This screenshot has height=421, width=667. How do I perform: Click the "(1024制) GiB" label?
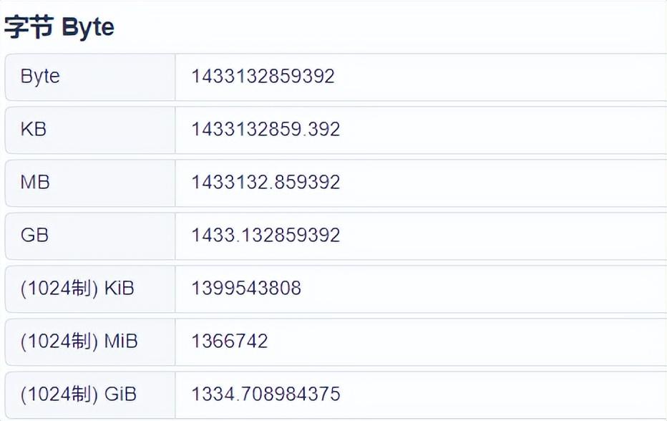click(78, 395)
